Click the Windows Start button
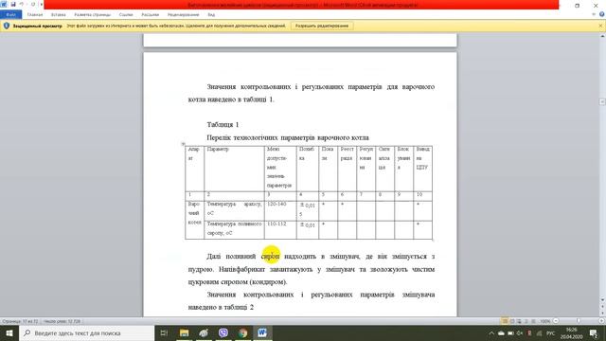This screenshot has height=341, width=606. pos(9,332)
